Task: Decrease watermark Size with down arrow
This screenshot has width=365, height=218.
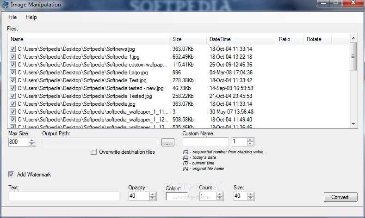Action: click(x=250, y=198)
